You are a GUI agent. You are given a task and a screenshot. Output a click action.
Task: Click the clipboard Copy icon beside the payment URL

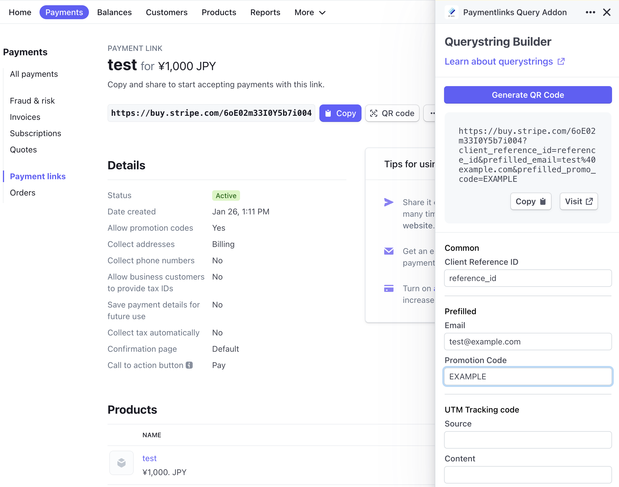click(x=329, y=113)
